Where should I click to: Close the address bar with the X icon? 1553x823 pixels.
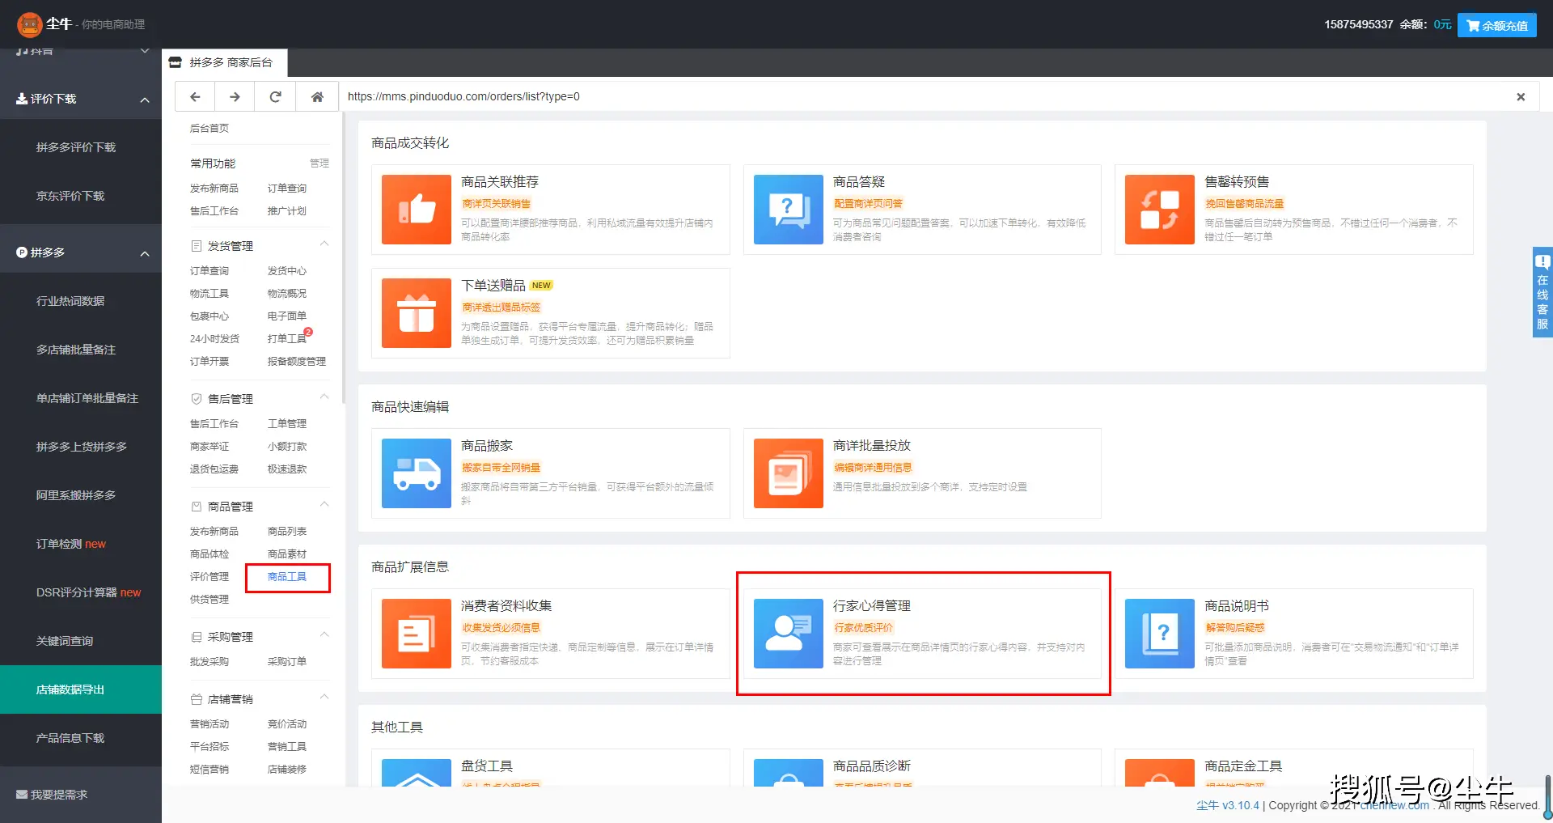(1521, 97)
